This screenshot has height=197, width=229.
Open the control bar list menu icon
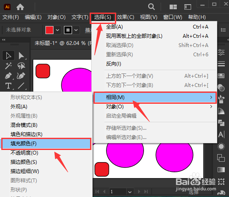pos(223,30)
